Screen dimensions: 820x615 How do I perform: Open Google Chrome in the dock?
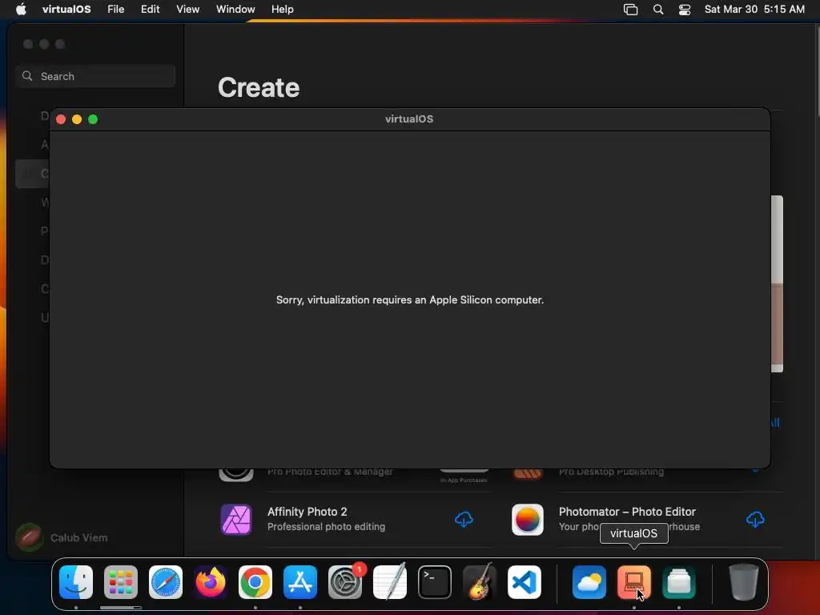tap(255, 582)
